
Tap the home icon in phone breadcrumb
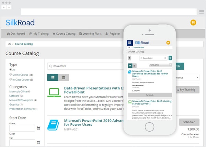(129, 47)
